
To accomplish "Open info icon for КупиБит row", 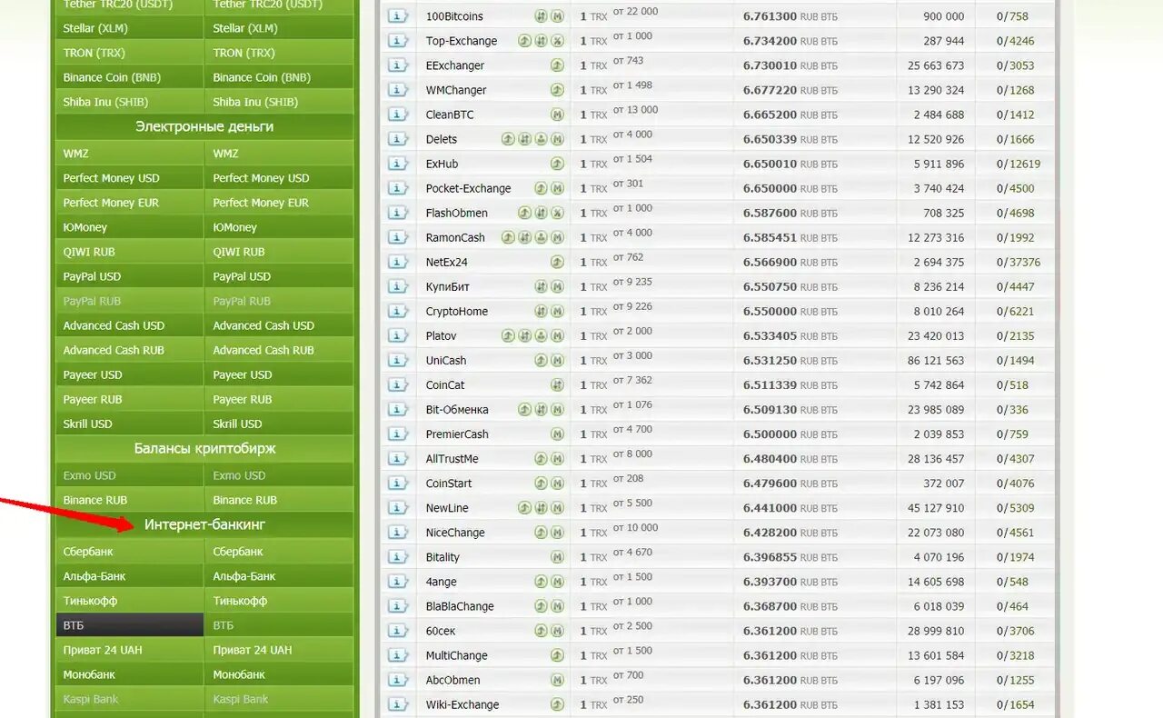I will [x=398, y=286].
